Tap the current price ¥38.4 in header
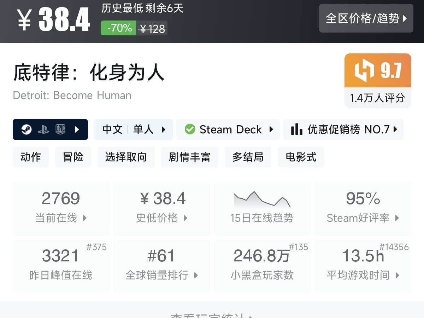 54,20
